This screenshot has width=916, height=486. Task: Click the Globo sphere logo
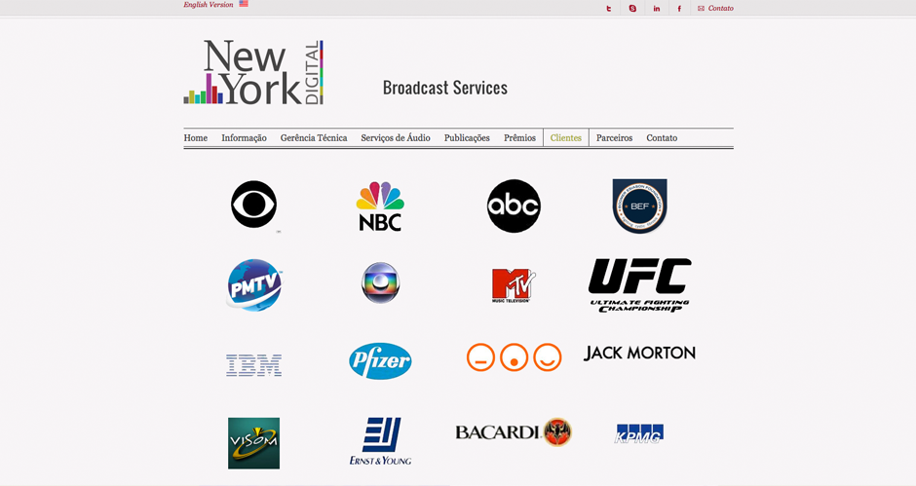[380, 282]
